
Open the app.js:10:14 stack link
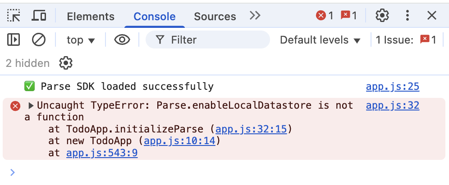(x=179, y=141)
